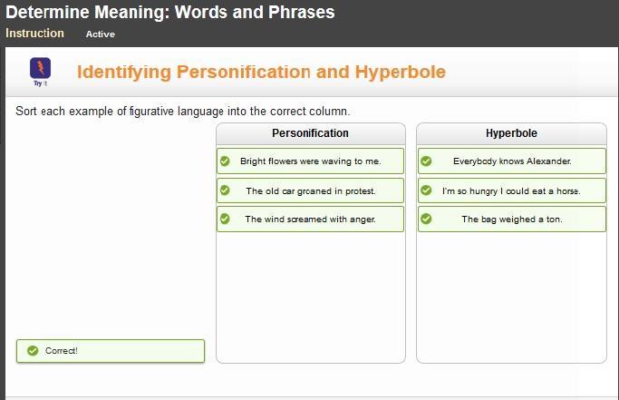Click the Hyperbole column header

click(x=511, y=133)
